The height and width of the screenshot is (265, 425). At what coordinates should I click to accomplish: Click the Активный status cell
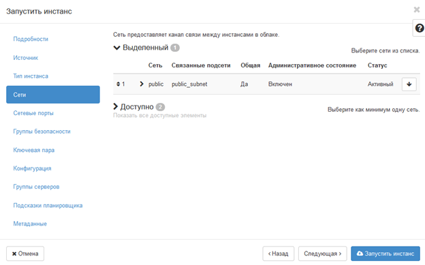pyautogui.click(x=380, y=84)
